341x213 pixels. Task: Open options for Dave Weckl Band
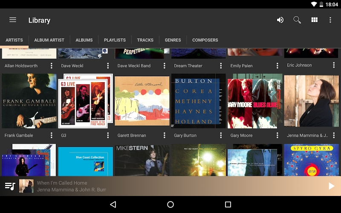tap(165, 66)
